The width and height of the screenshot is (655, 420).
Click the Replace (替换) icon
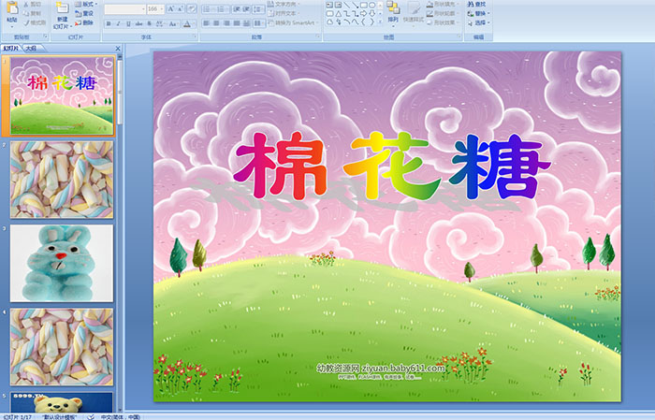477,13
